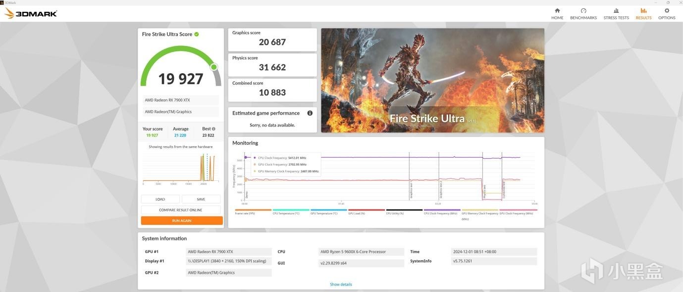Viewport: 683px width, 292px height.
Task: Click Monitoring section heading
Action: pos(245,143)
